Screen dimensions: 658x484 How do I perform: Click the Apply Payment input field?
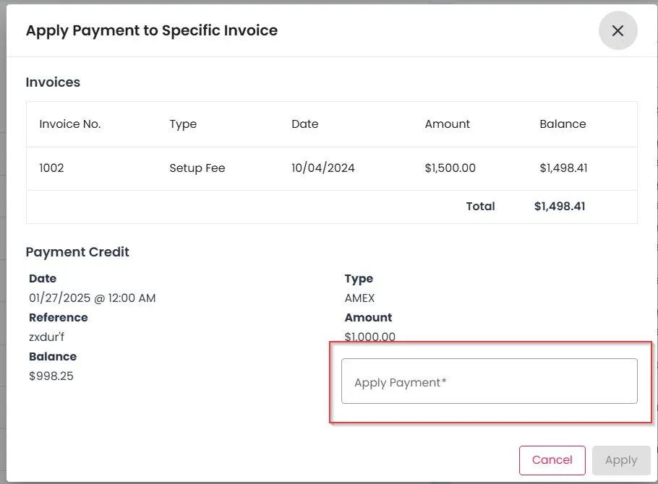[489, 381]
